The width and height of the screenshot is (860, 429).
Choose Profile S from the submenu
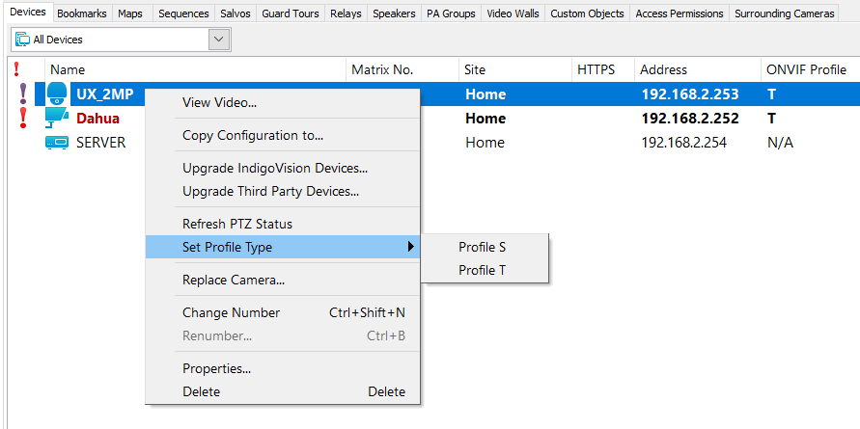483,248
